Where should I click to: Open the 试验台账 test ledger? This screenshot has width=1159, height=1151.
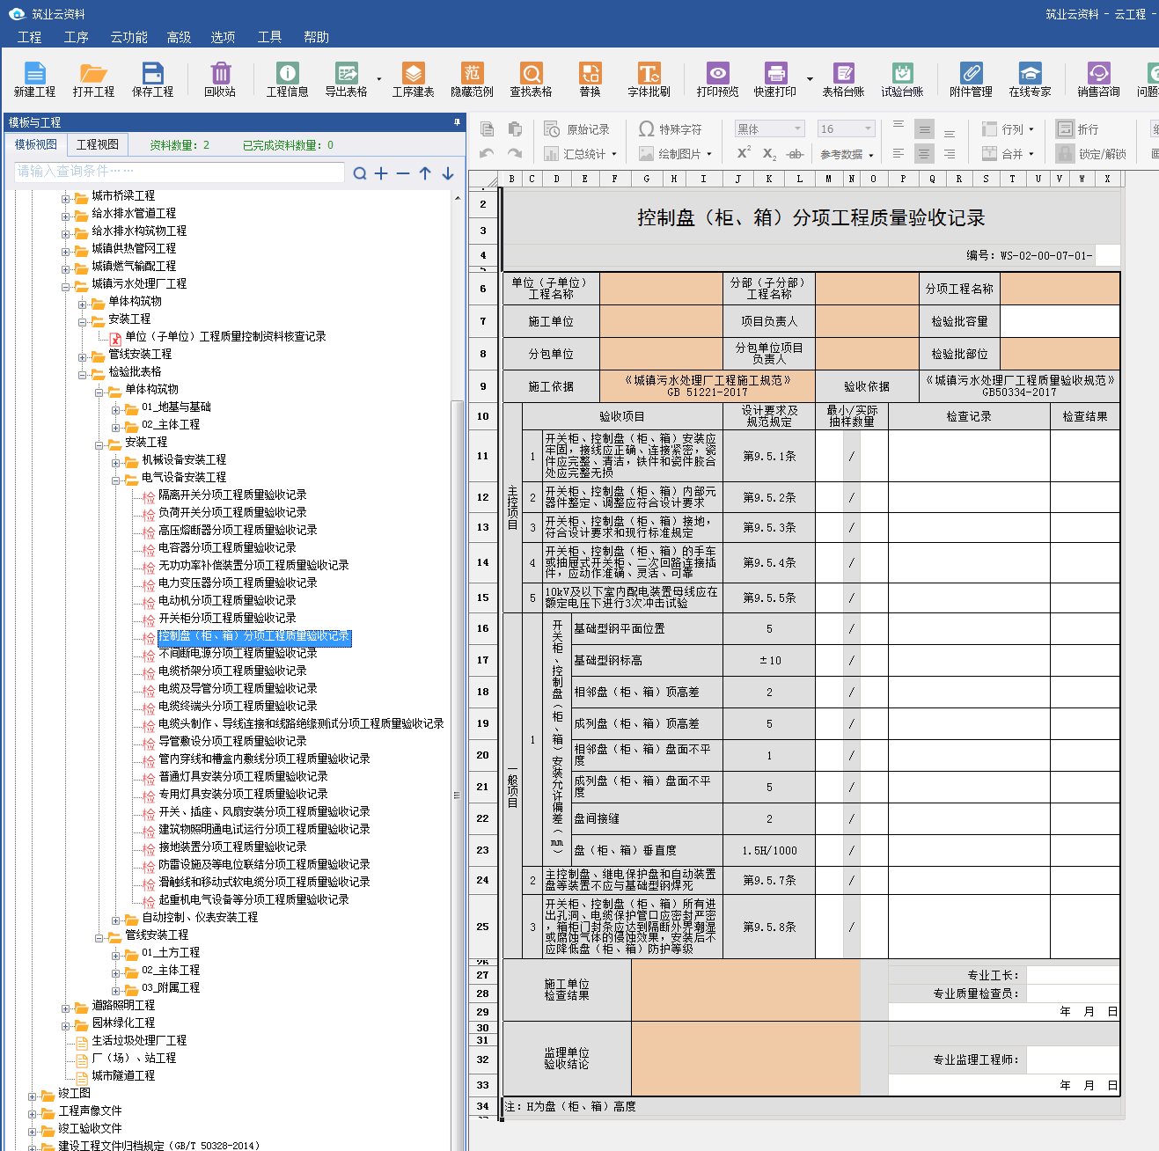coord(902,79)
